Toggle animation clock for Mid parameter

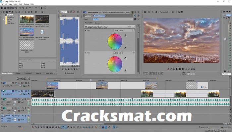click(x=134, y=53)
